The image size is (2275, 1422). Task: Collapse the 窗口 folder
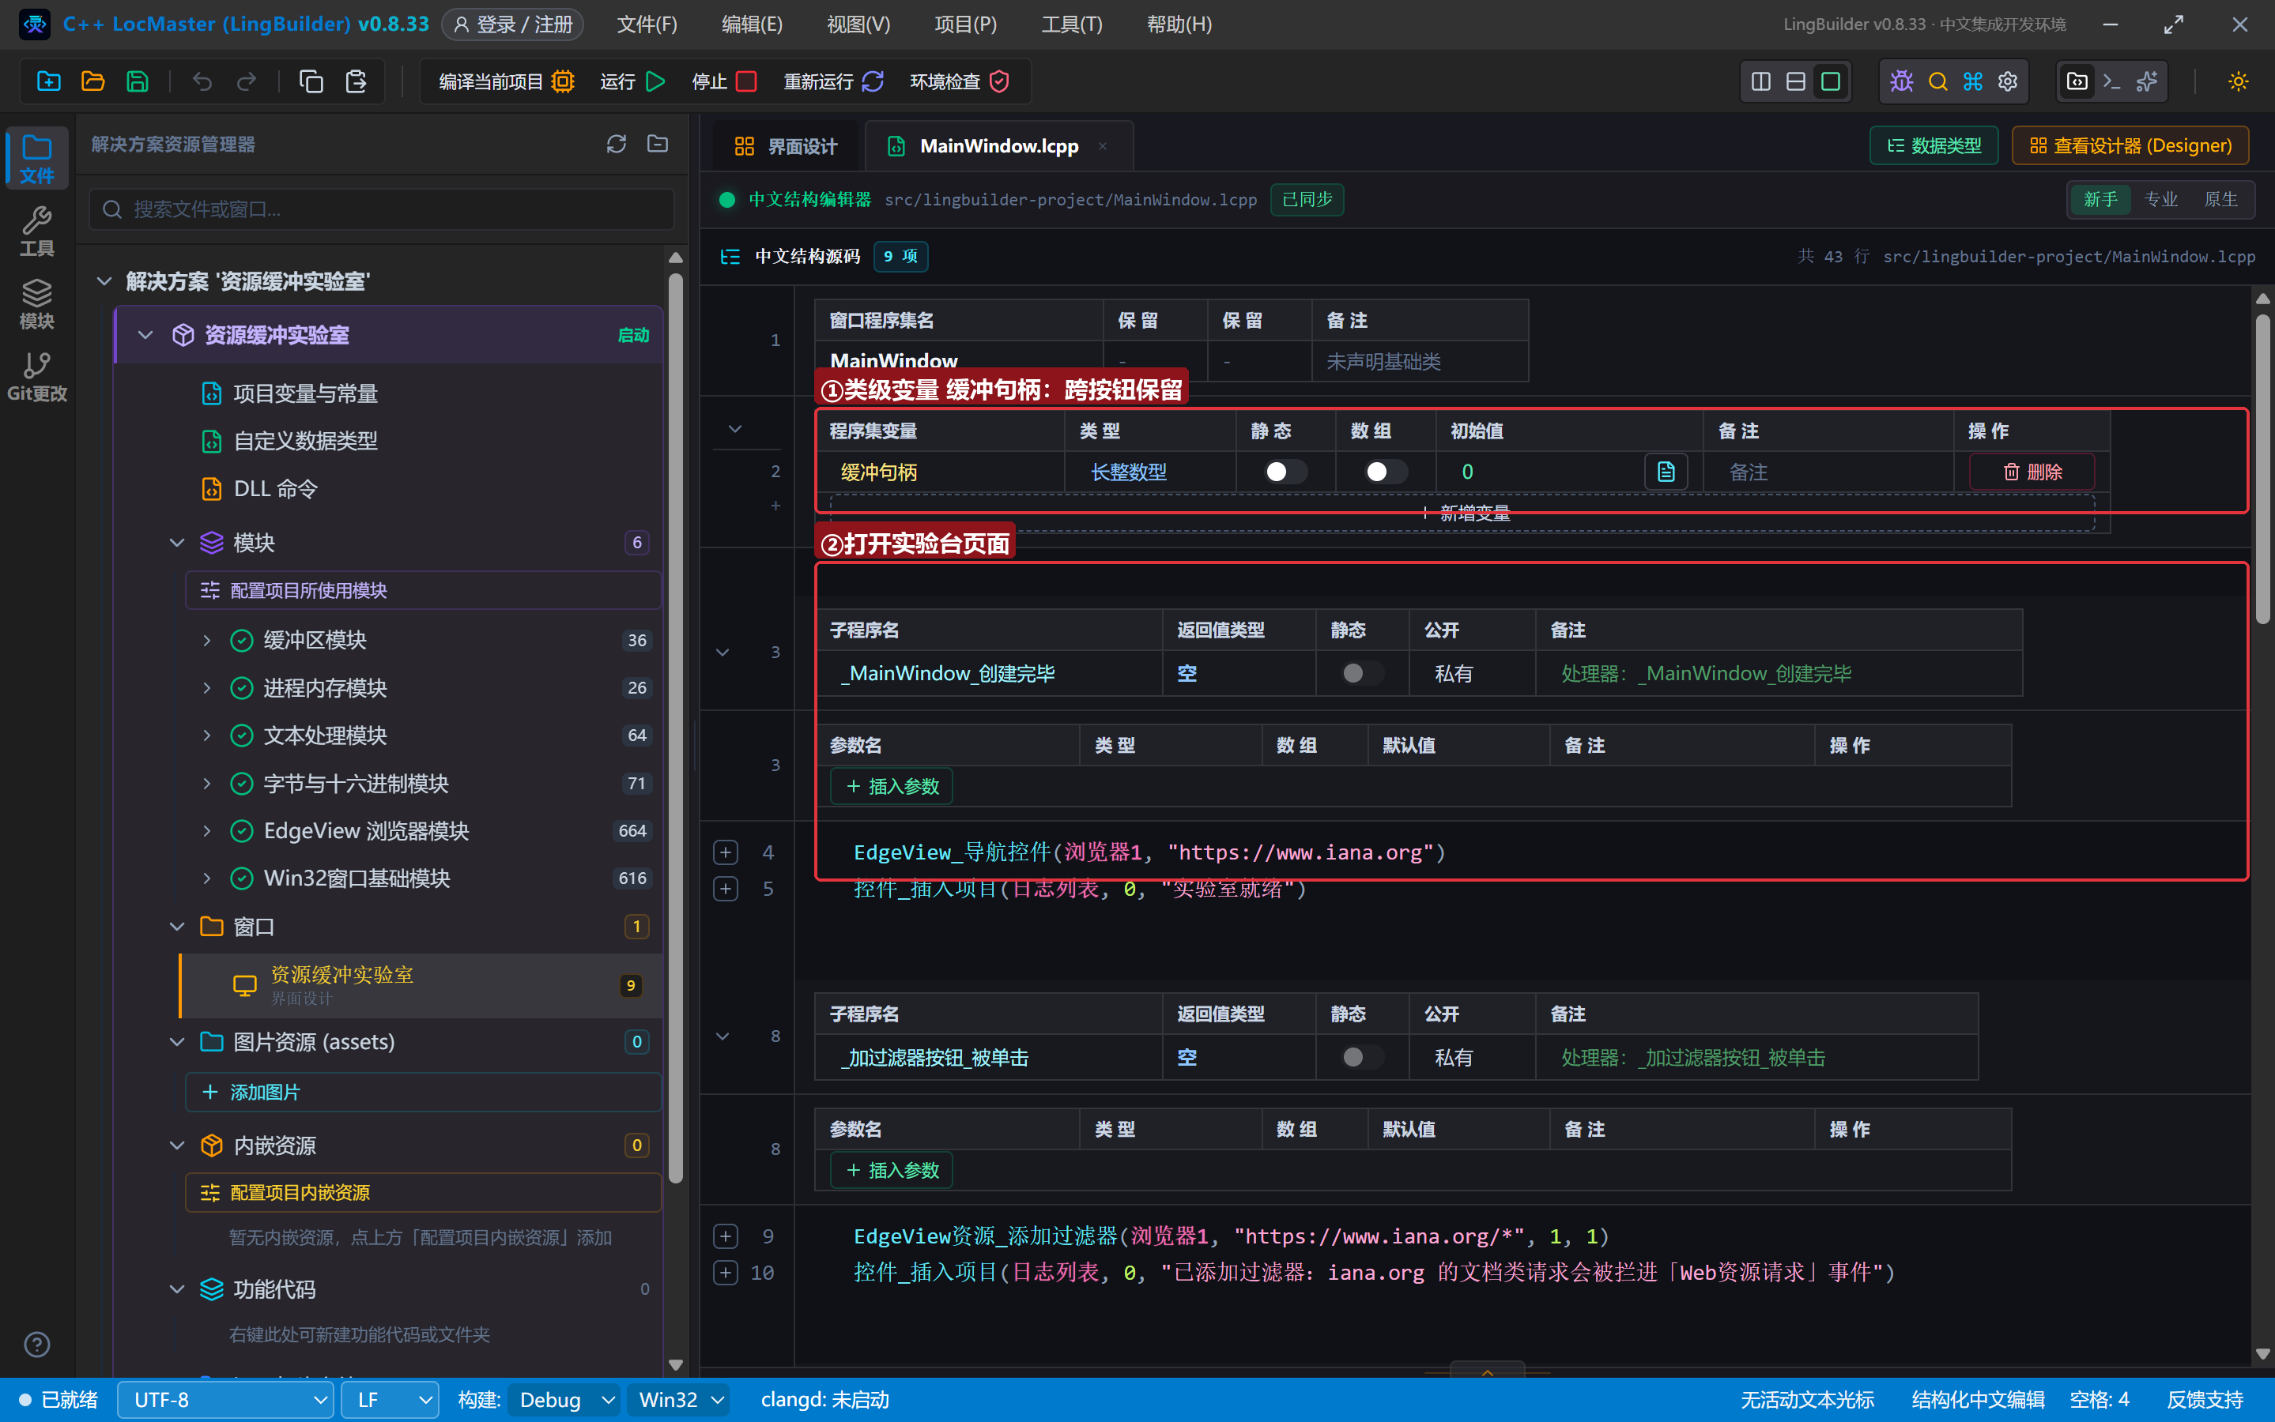pyautogui.click(x=176, y=927)
